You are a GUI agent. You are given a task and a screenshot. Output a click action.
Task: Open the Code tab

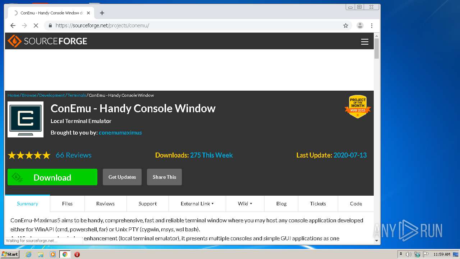coord(356,204)
